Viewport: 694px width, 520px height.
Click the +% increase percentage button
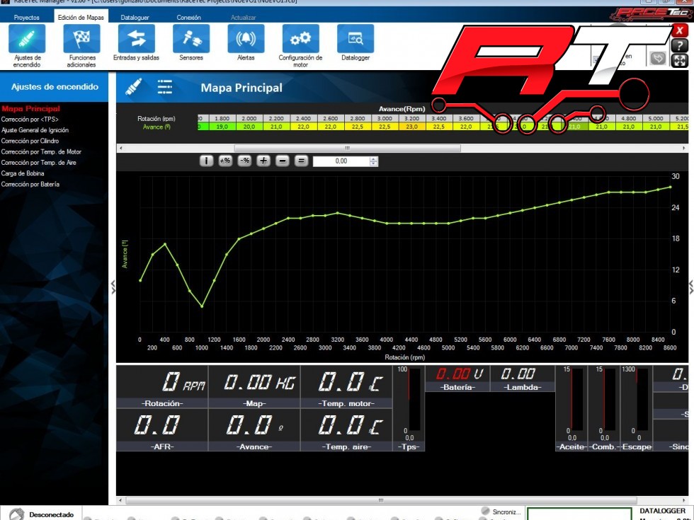click(225, 161)
